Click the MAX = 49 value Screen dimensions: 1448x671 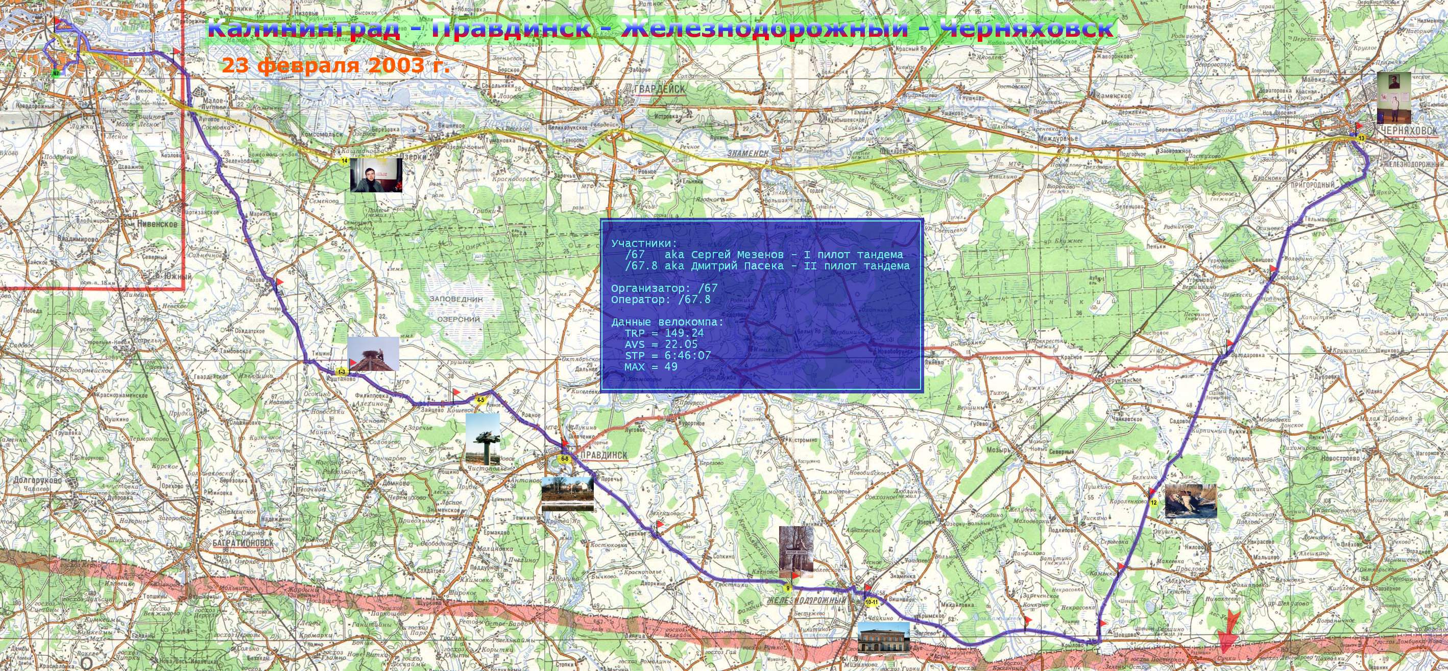651,367
